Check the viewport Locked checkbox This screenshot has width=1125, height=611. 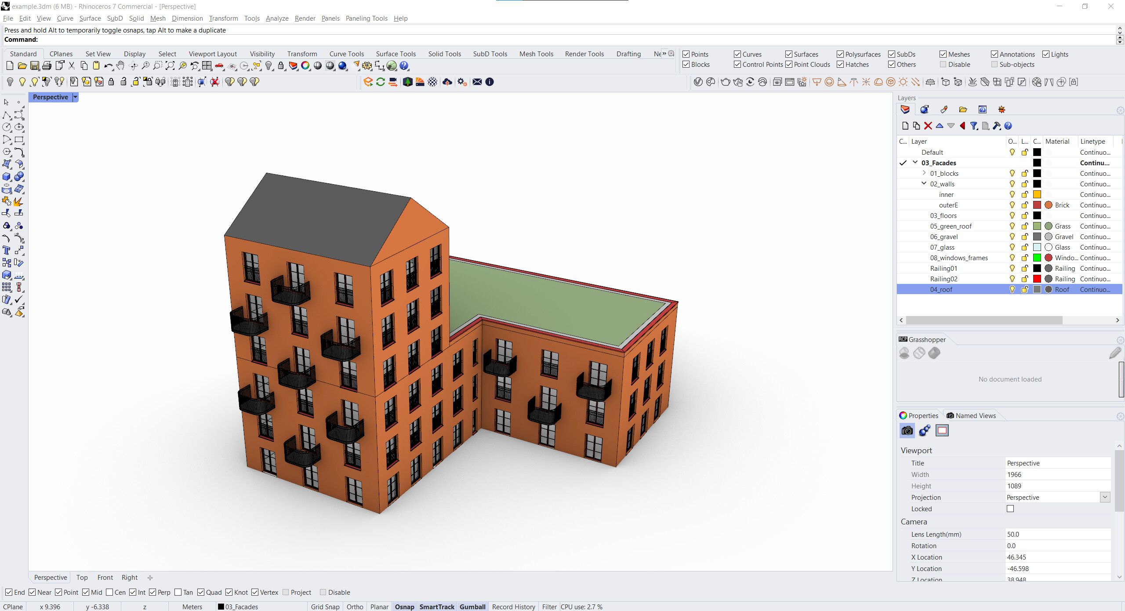[x=1010, y=509]
